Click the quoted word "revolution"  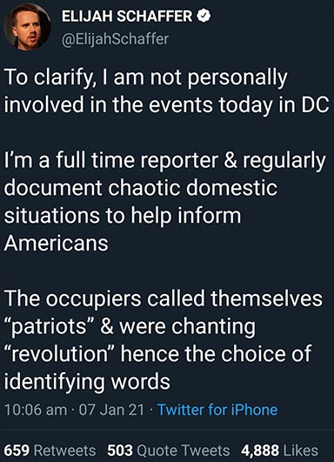click(x=60, y=353)
